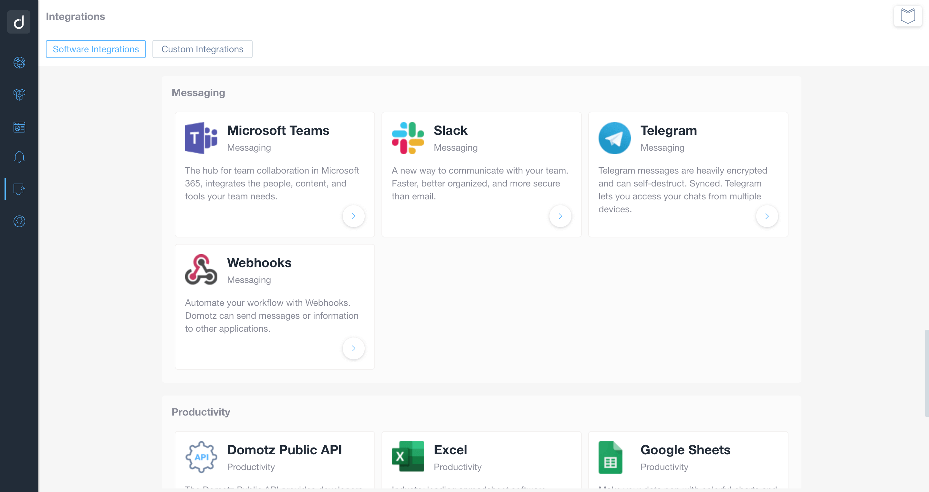Open Webhooks card arrow button
The height and width of the screenshot is (492, 929).
[353, 348]
